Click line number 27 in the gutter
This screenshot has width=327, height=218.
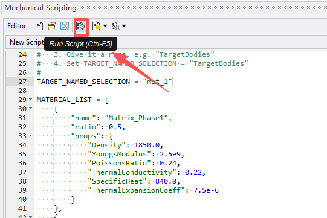[x=22, y=82]
